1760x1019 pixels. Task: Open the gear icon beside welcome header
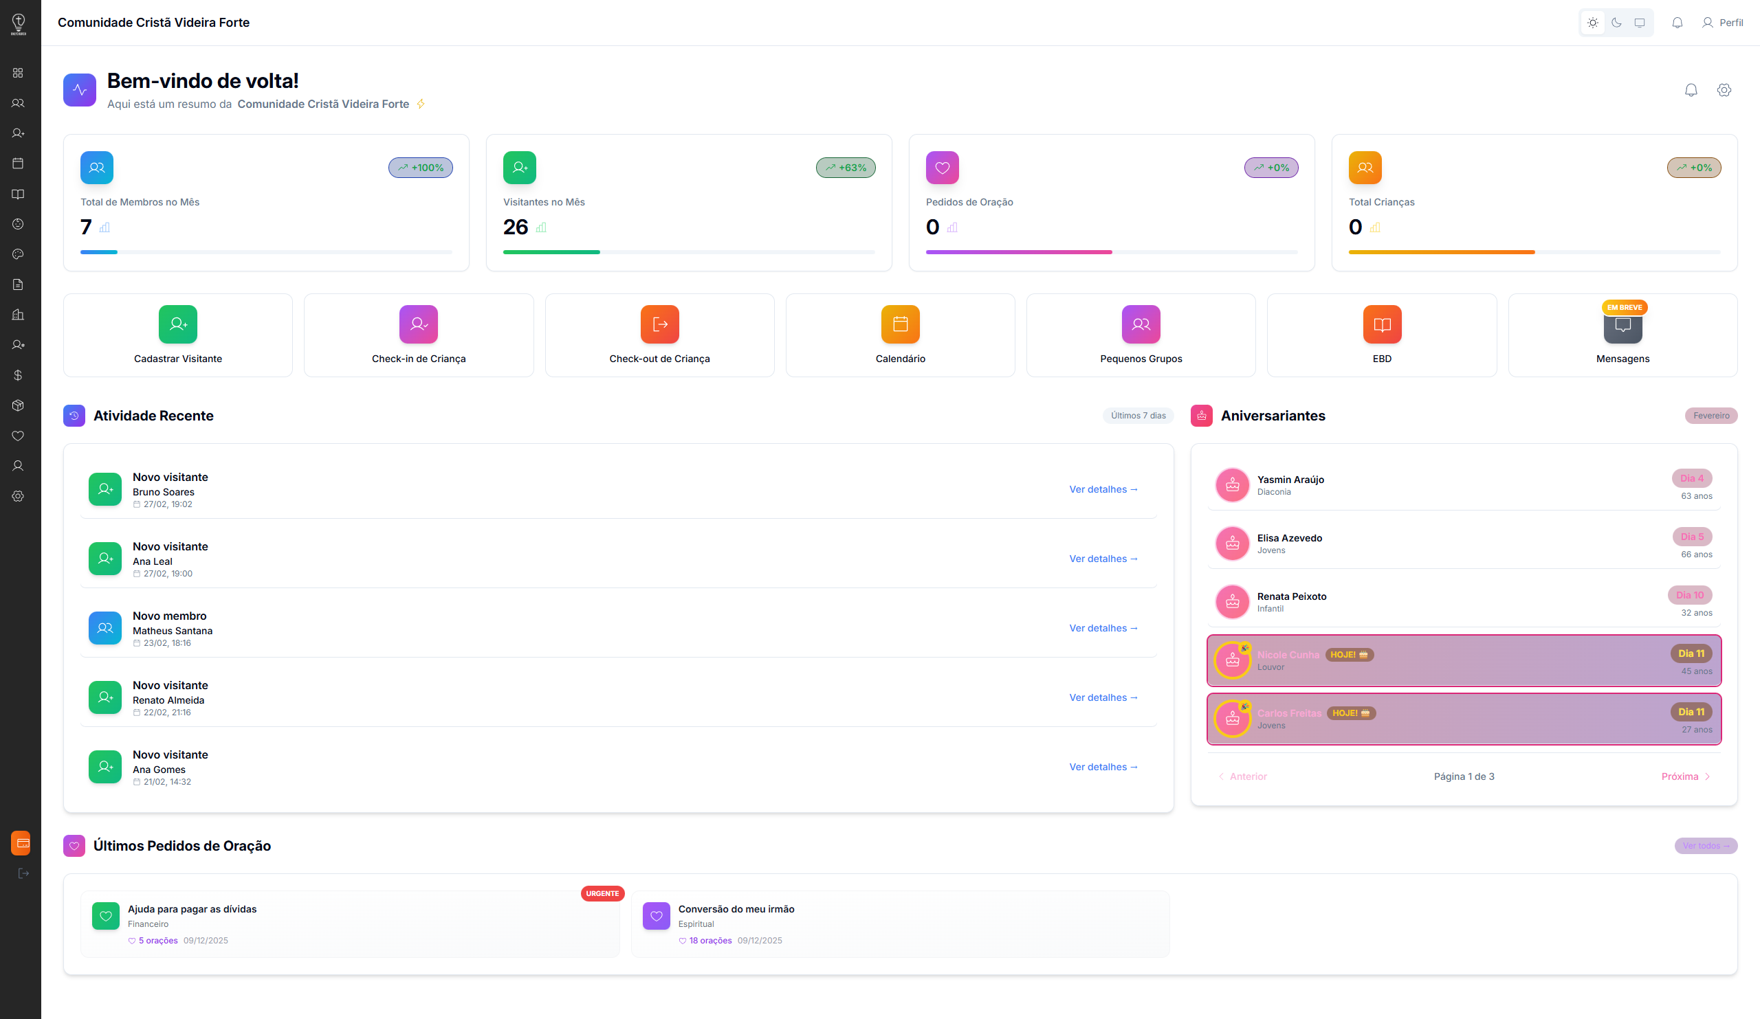1724,90
